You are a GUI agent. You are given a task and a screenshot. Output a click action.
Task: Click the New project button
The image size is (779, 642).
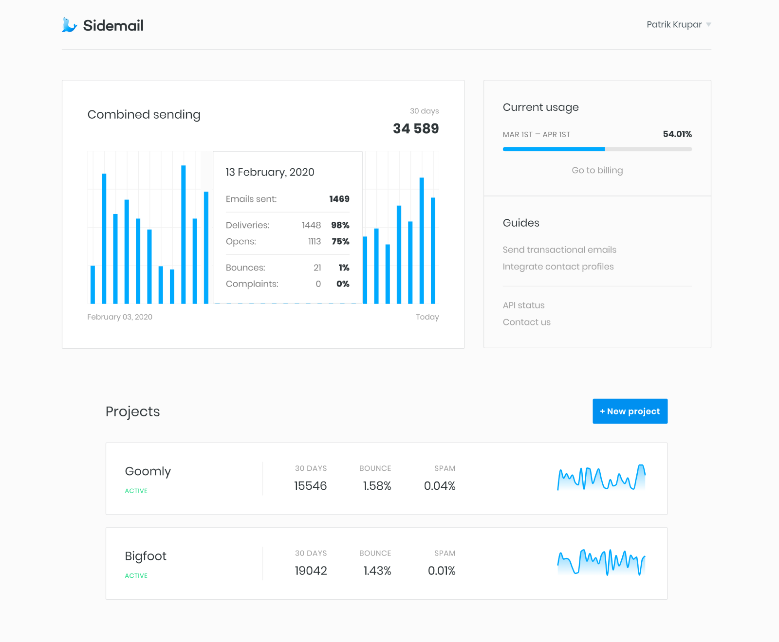point(630,411)
